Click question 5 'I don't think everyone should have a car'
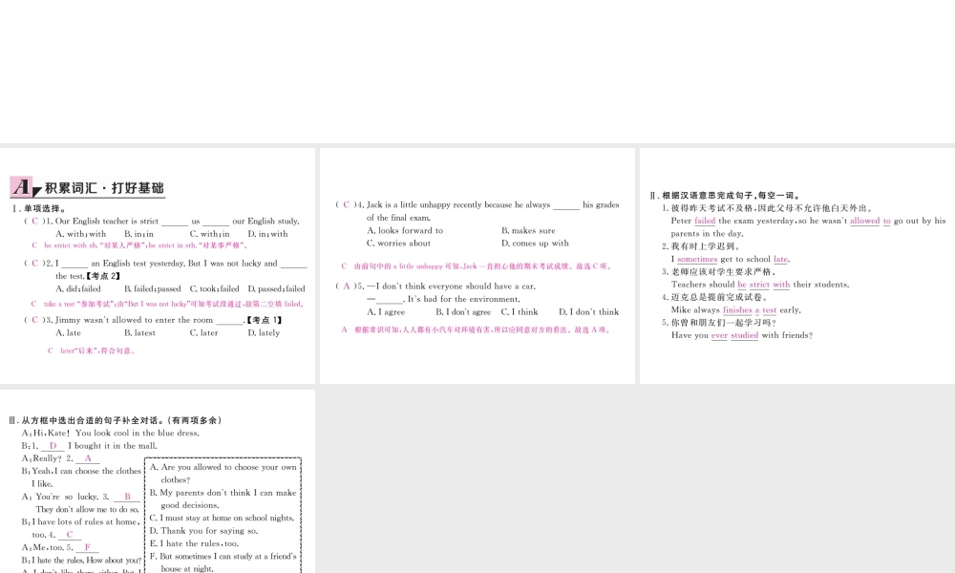Image resolution: width=955 pixels, height=573 pixels. point(435,286)
